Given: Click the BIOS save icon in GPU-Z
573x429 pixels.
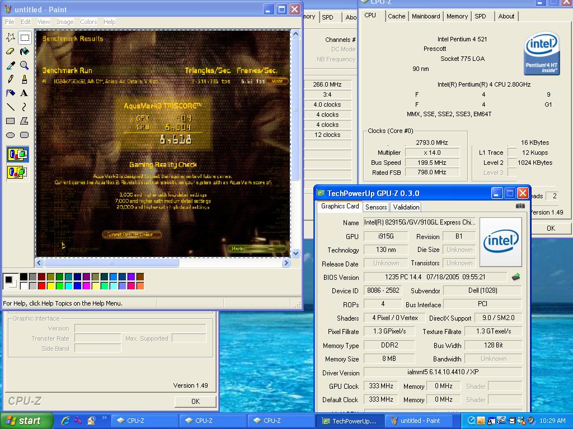Looking at the screenshot, I should click(515, 277).
